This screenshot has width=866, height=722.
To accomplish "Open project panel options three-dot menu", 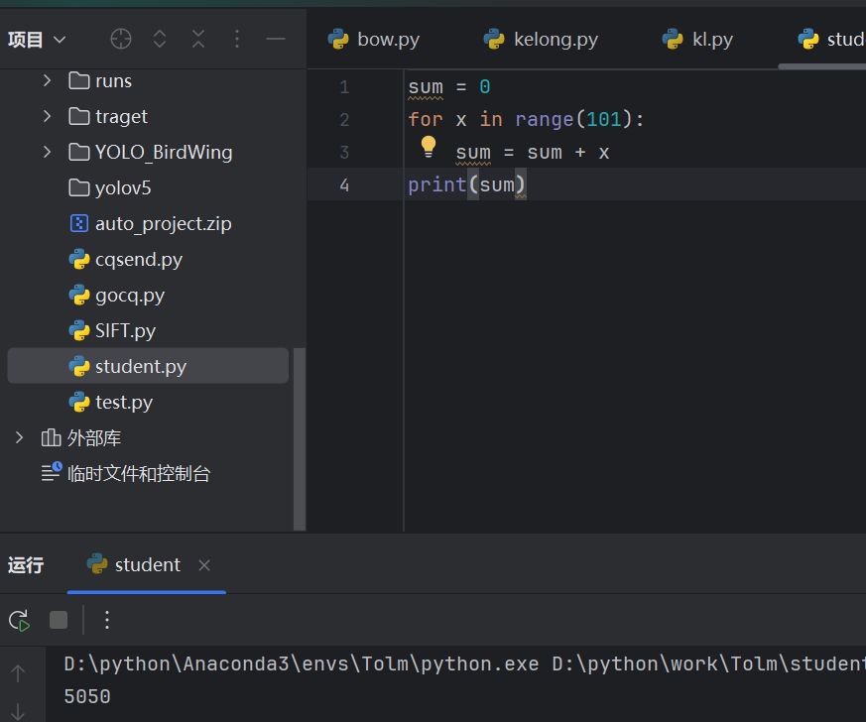I will (237, 39).
